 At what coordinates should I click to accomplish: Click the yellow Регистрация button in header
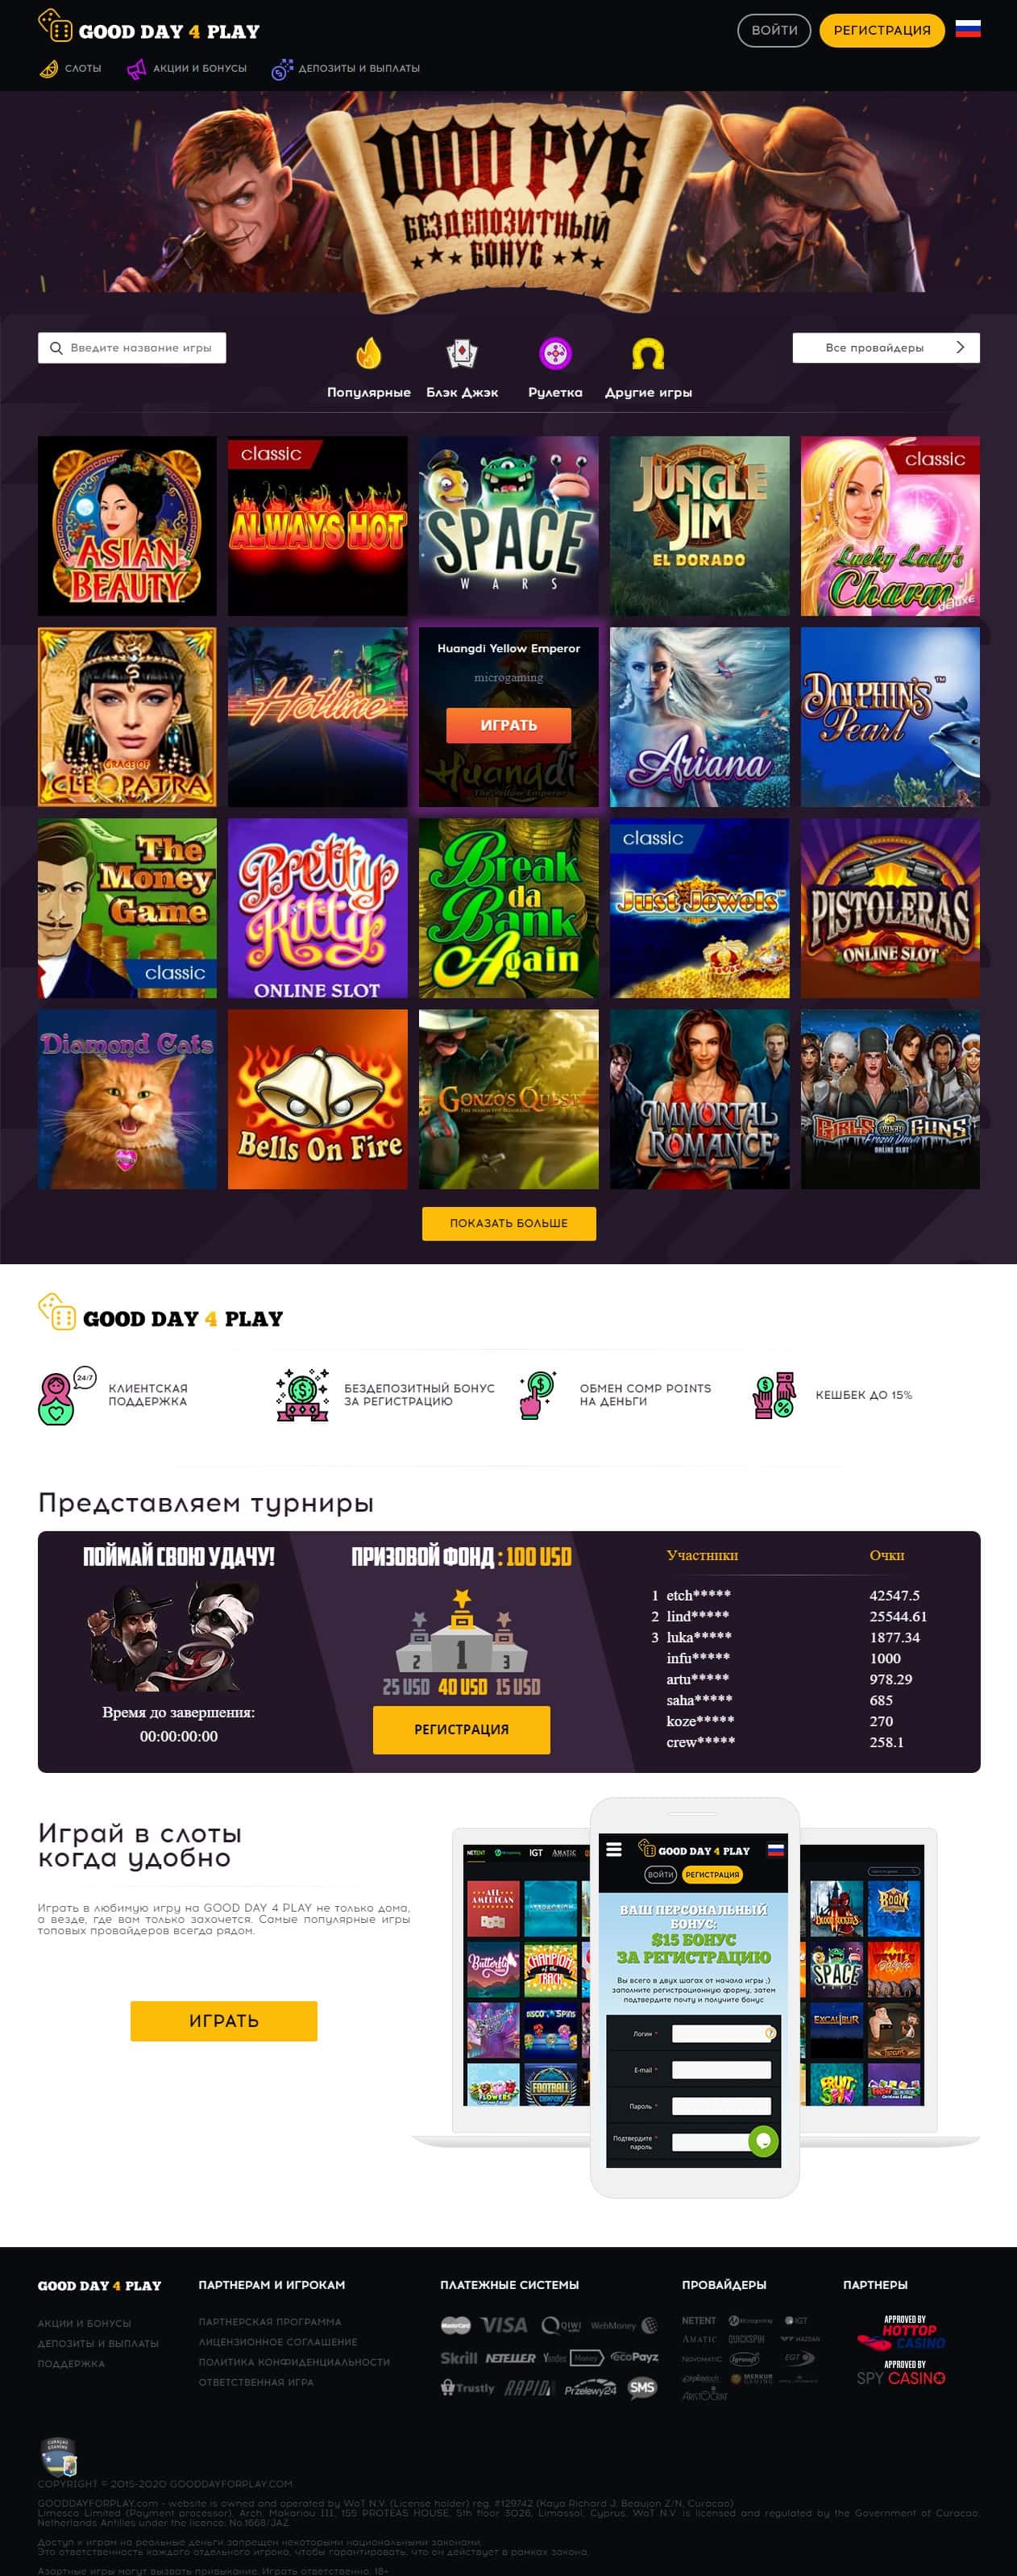point(882,30)
